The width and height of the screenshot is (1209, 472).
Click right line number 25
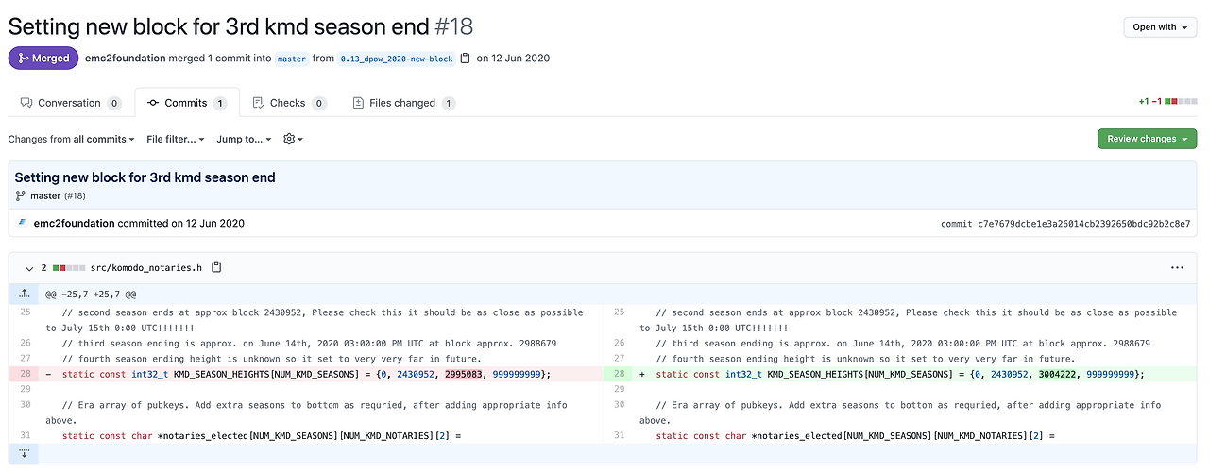coord(618,312)
